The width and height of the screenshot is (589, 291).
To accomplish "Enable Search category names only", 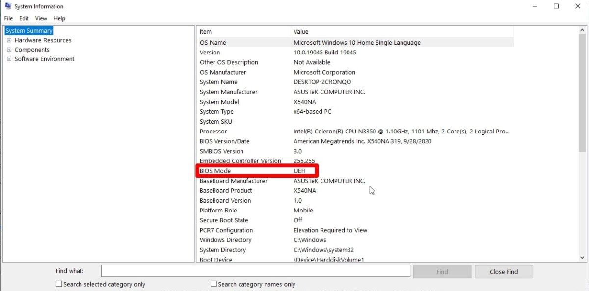I will (x=214, y=284).
